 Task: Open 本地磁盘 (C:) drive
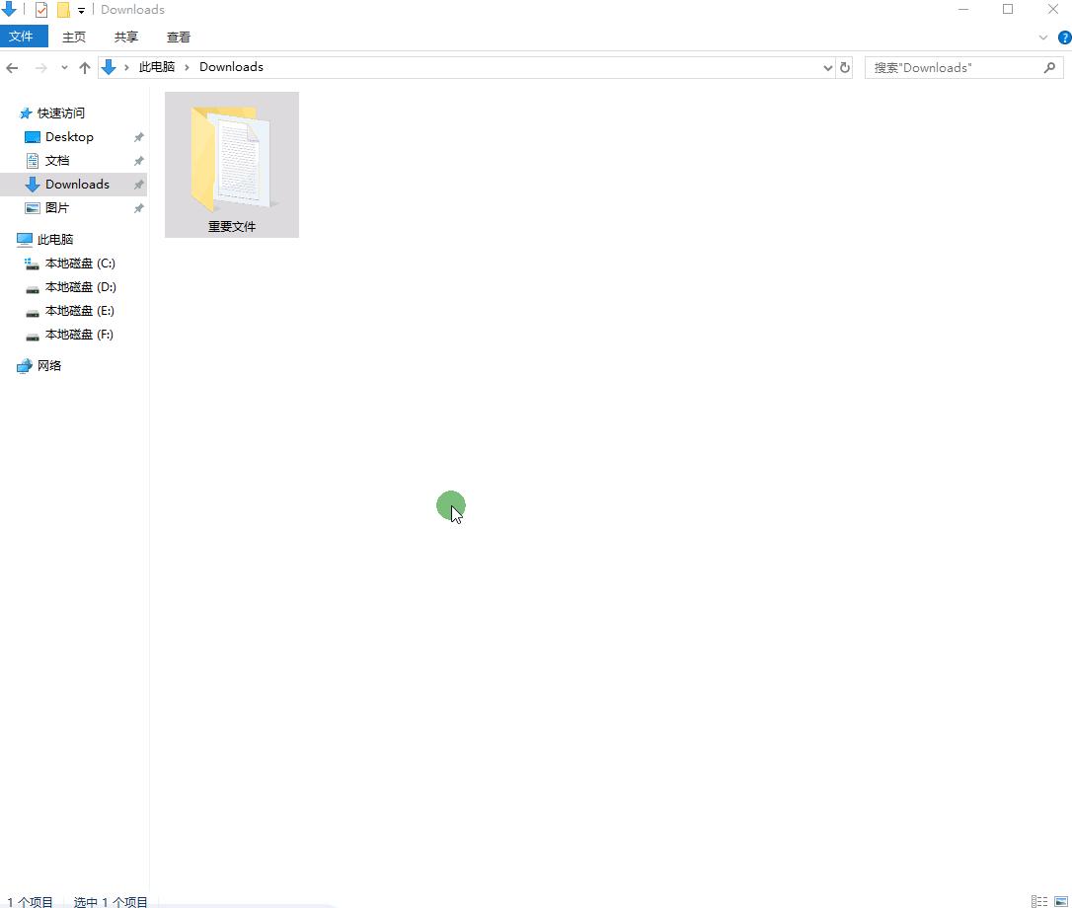pyautogui.click(x=79, y=264)
